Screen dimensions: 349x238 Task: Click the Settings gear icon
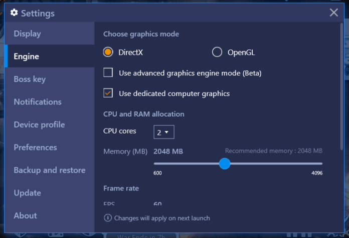14,13
